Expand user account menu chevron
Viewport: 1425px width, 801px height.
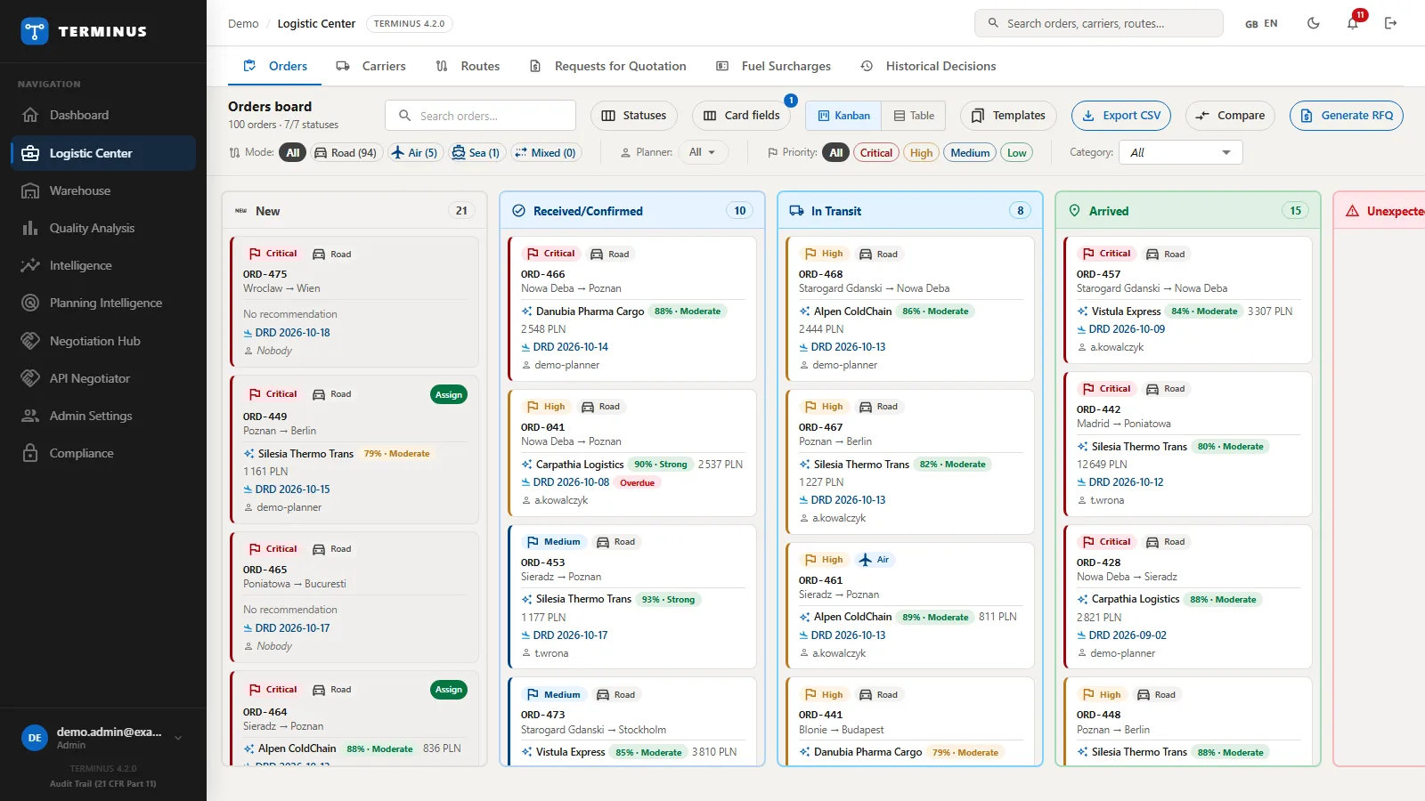[x=178, y=738]
